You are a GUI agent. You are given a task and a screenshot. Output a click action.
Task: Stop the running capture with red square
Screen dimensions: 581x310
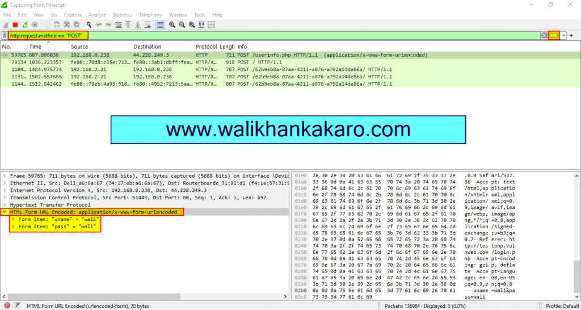point(15,25)
